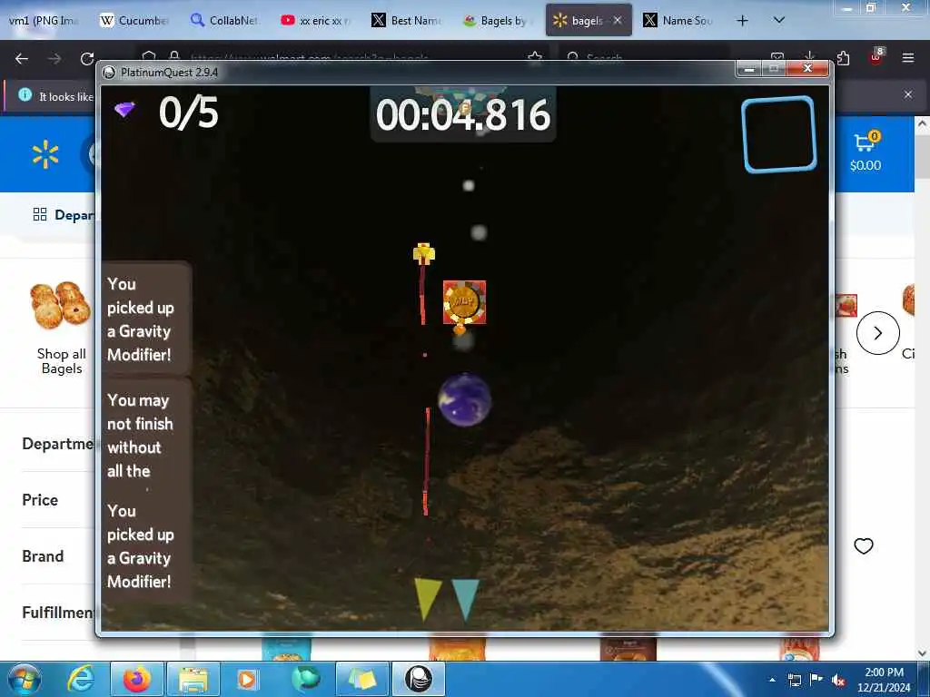Expand the Fulfillment filter
The image size is (930, 697).
coord(58,613)
